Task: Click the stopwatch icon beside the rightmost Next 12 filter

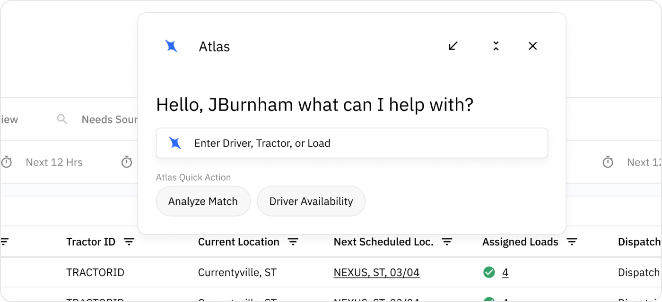Action: click(608, 162)
